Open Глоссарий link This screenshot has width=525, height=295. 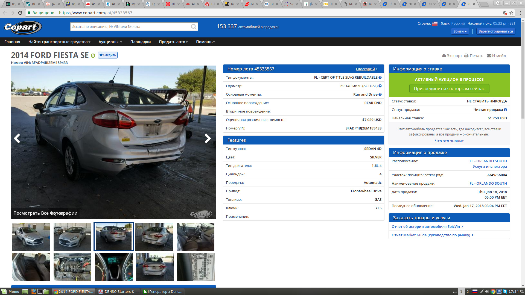coord(365,69)
